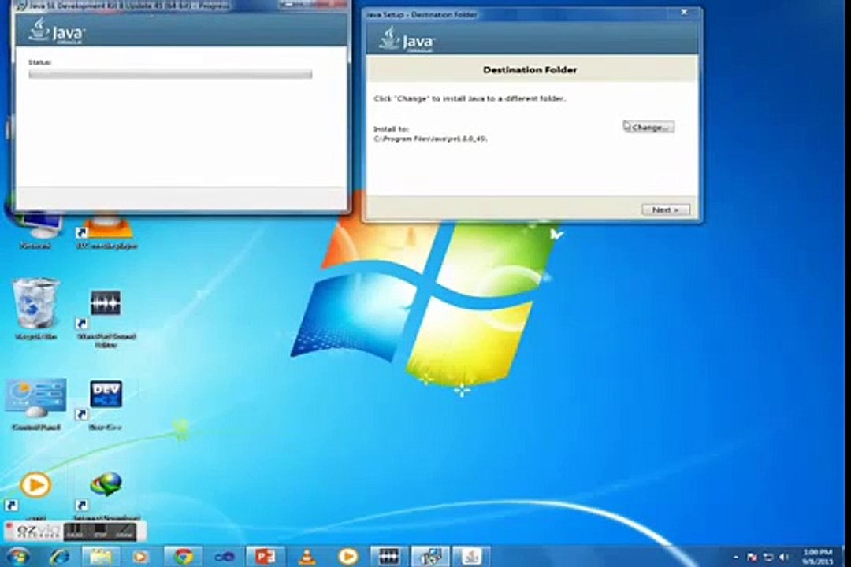Open the VLC media player desktop shortcut
851x567 pixels.
106,231
